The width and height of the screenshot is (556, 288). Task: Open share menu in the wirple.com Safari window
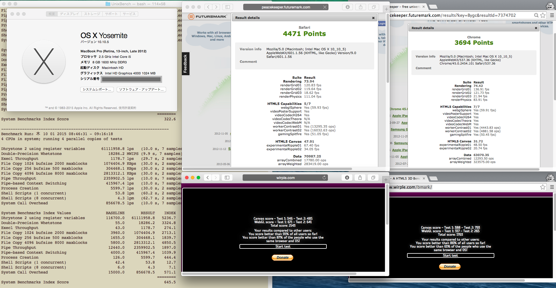point(360,178)
